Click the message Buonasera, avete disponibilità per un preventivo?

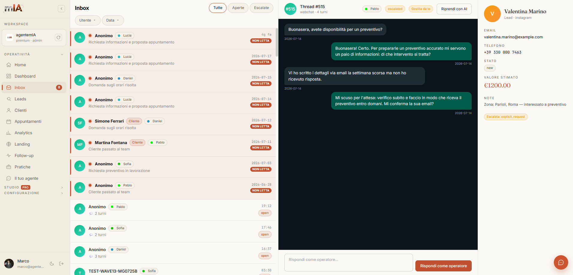click(335, 29)
